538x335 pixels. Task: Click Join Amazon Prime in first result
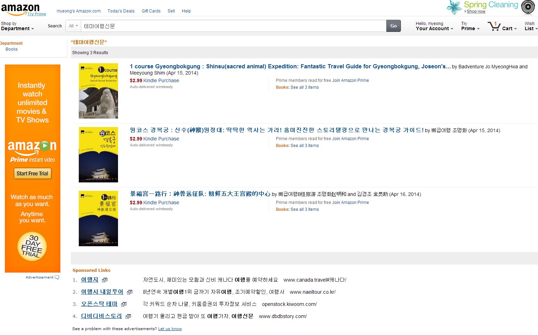click(x=351, y=80)
